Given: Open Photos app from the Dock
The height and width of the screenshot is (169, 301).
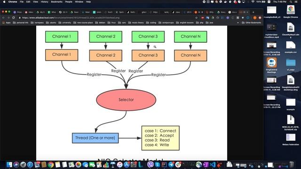Looking at the screenshot, I should pos(79,165).
